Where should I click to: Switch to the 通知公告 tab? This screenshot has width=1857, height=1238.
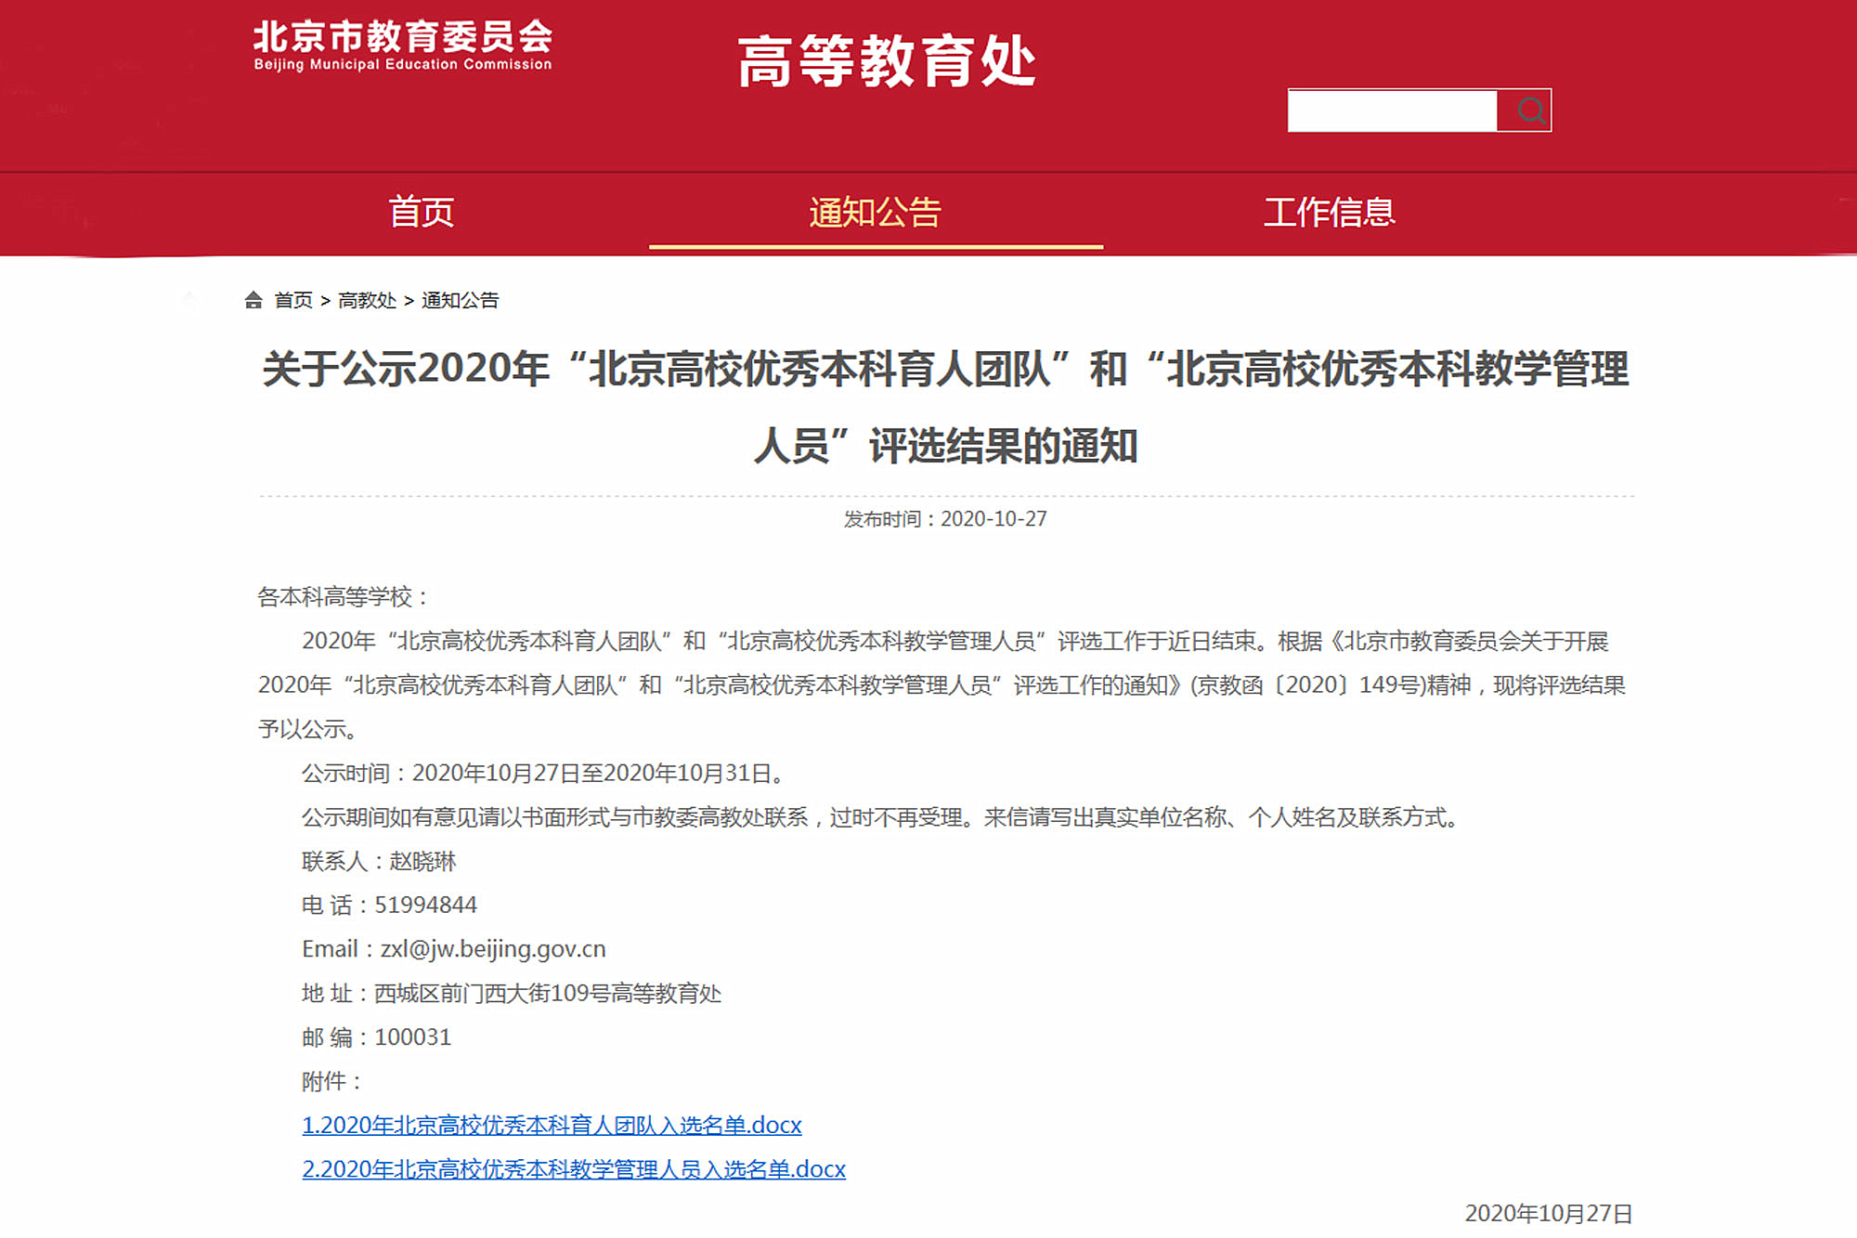pyautogui.click(x=874, y=212)
